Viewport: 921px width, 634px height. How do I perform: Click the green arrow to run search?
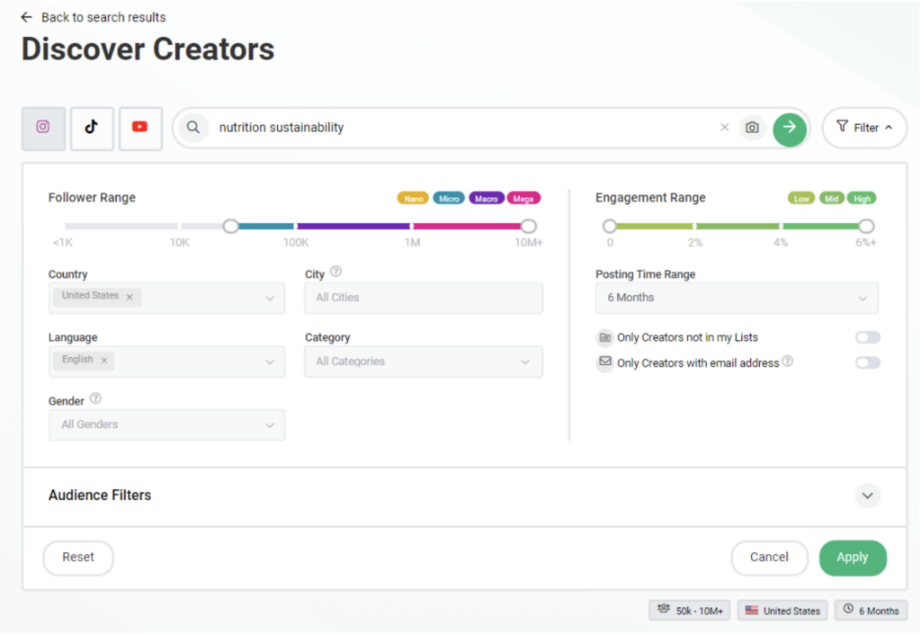point(790,128)
